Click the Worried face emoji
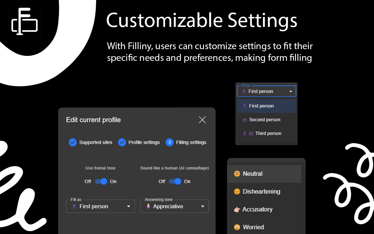This screenshot has width=374, height=234. point(237,227)
